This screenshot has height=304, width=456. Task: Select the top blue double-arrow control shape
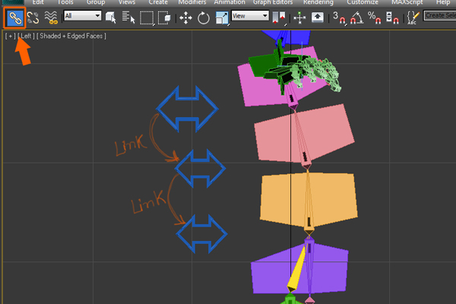click(187, 109)
